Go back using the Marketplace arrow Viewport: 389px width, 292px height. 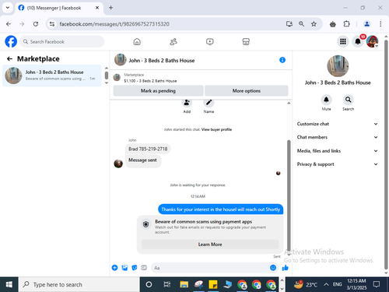pyautogui.click(x=9, y=59)
